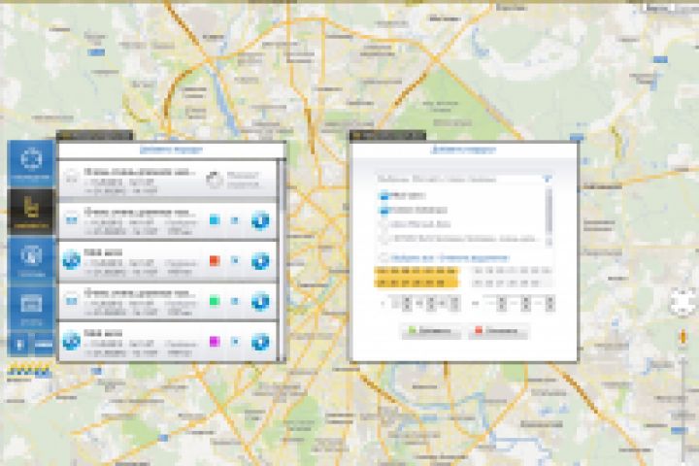Decrease the last field of the right time group
The image size is (699, 466).
click(549, 307)
